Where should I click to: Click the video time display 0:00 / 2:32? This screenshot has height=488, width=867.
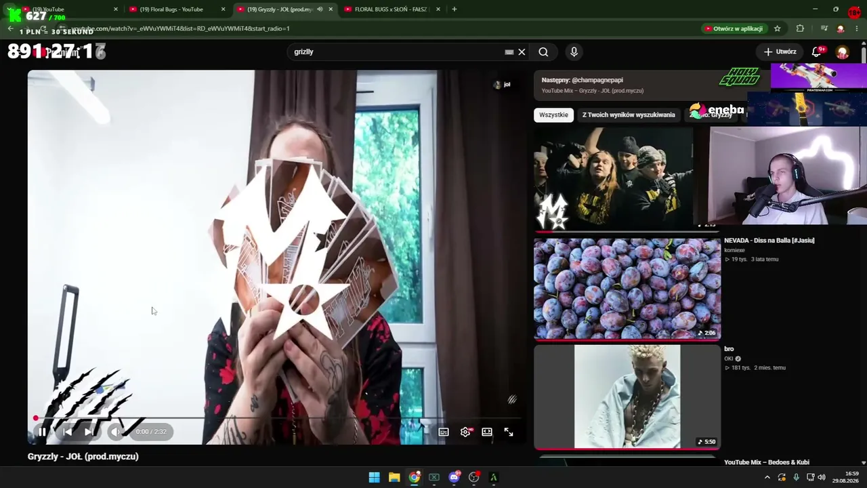tap(150, 432)
